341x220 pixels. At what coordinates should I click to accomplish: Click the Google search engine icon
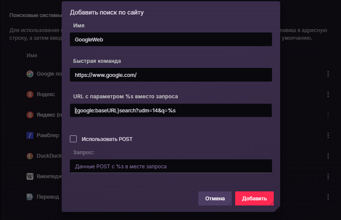point(30,74)
